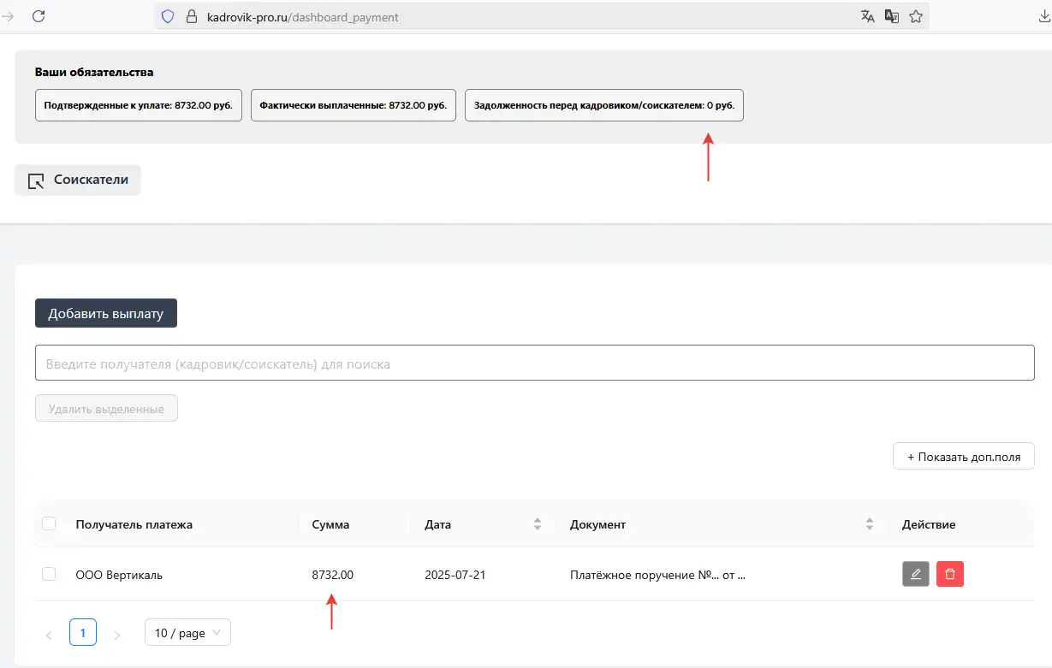Delete the ООО Вертикаль payment with trash icon
This screenshot has height=668, width=1052.
click(x=950, y=574)
